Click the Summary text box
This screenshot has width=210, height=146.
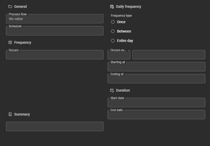(x=55, y=126)
